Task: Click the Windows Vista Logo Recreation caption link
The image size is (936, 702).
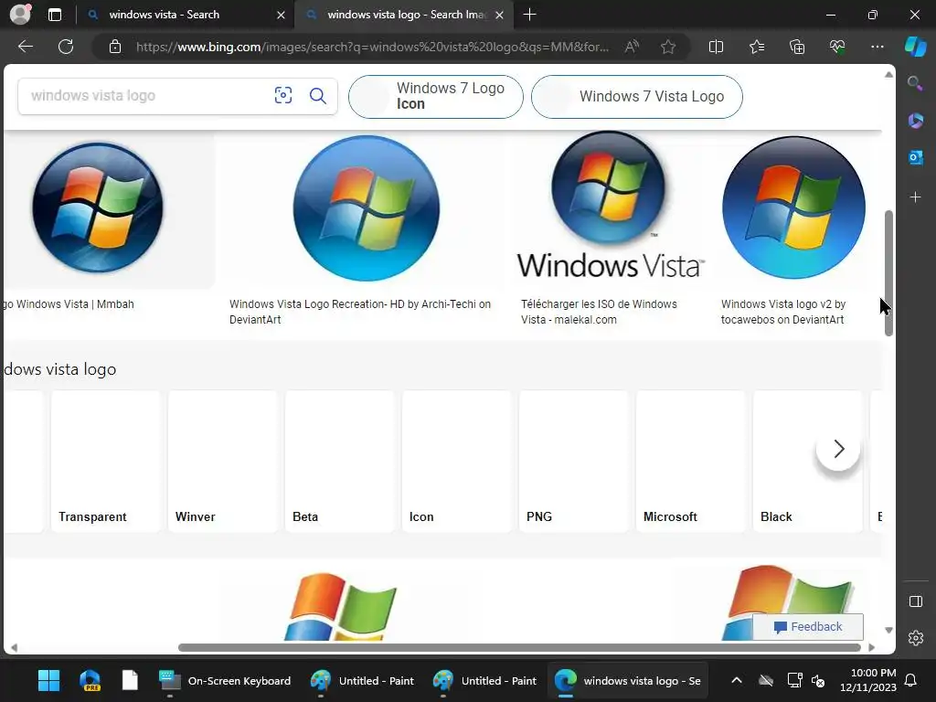Action: coord(360,312)
